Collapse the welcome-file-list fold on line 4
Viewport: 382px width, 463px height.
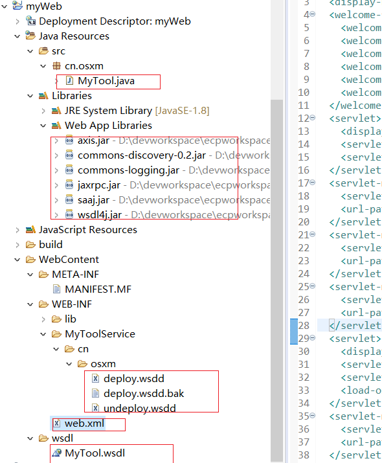tap(313, 14)
